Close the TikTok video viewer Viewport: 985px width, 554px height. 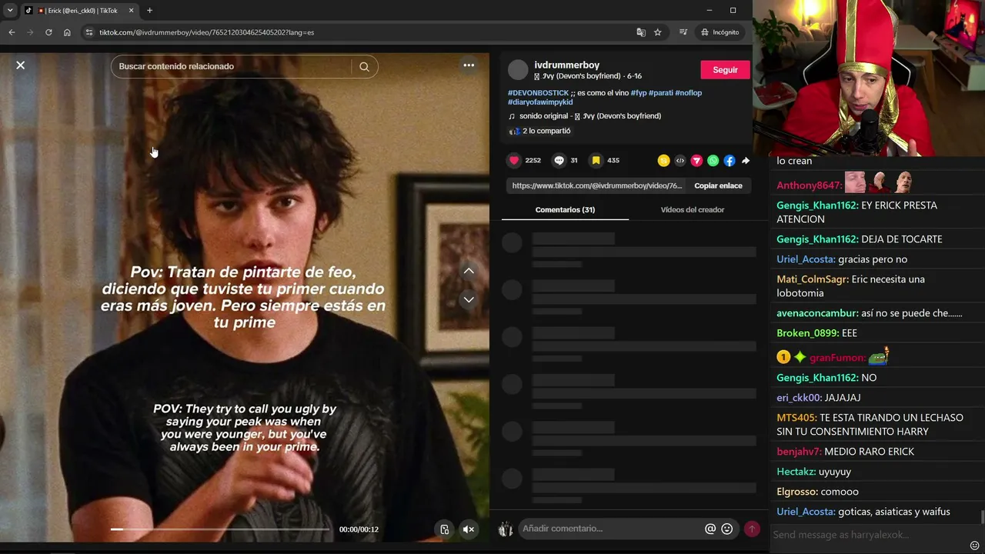[21, 65]
